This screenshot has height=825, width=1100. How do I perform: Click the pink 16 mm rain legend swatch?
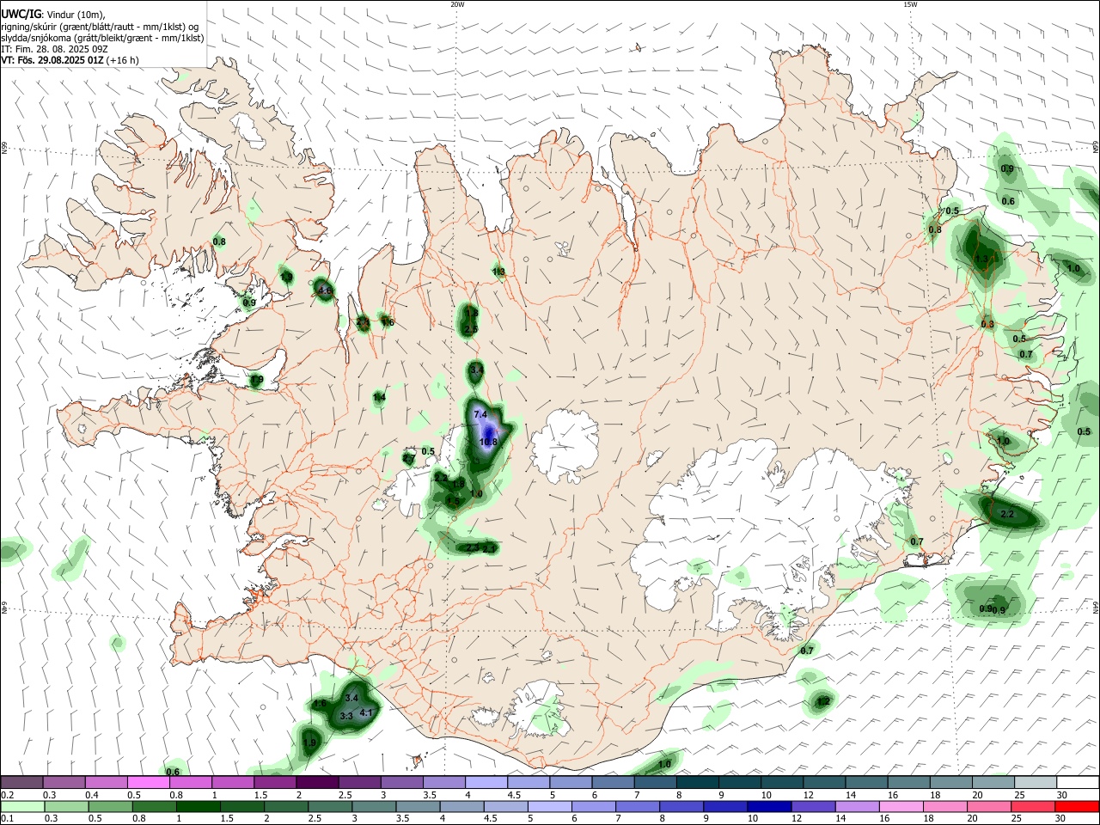point(901,806)
